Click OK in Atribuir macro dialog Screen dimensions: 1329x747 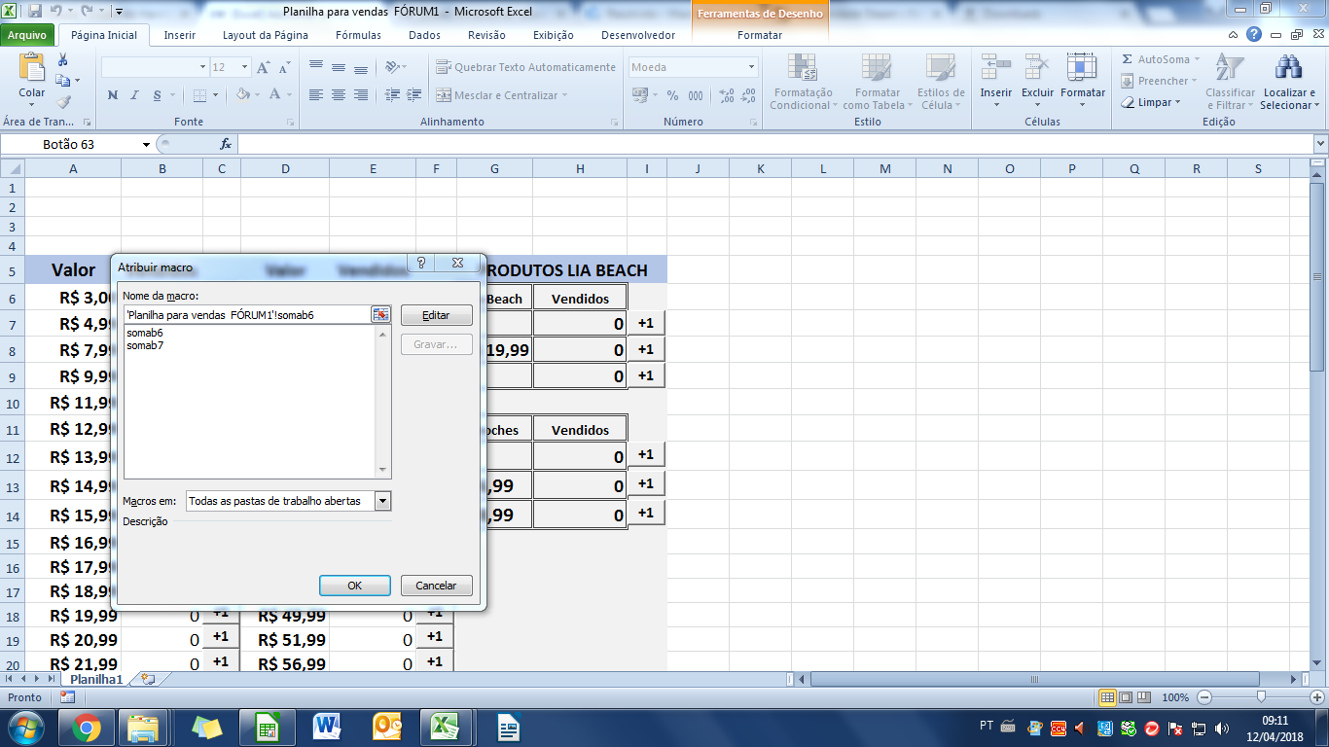coord(355,586)
